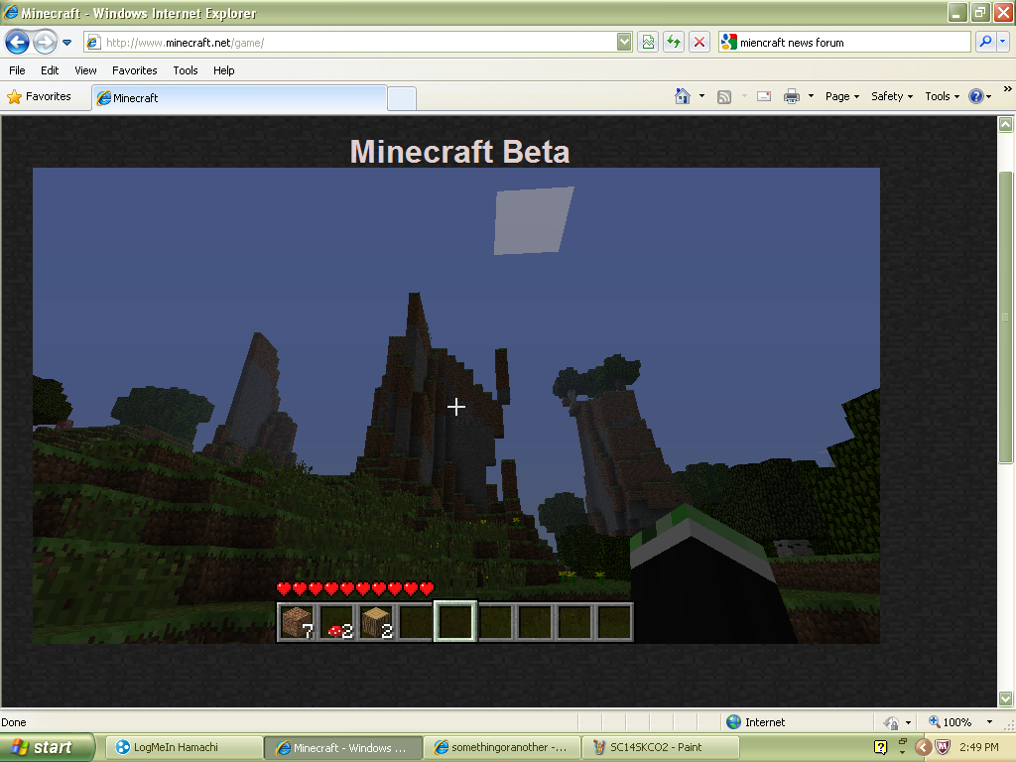Click the Home page icon
1016x762 pixels.
(x=683, y=96)
